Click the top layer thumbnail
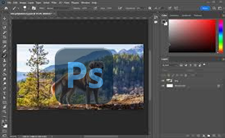The image size is (225, 138). pos(169,81)
